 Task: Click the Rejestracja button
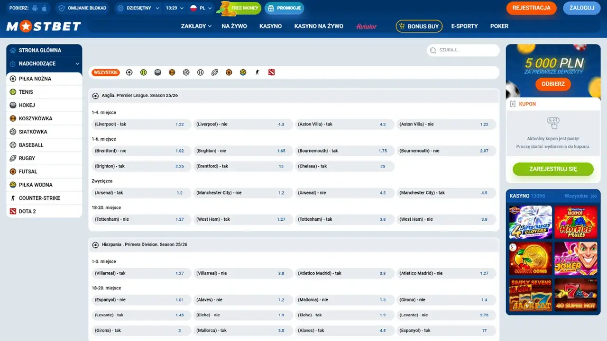point(532,8)
